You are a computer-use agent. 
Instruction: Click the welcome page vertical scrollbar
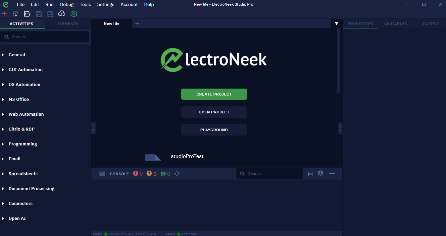click(338, 60)
